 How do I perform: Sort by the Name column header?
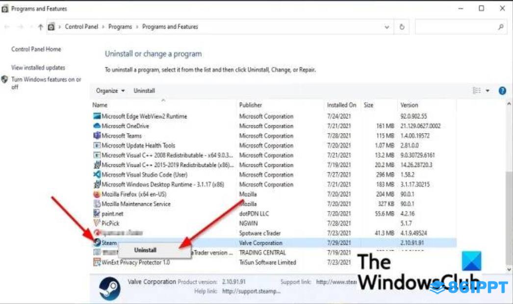(x=100, y=105)
